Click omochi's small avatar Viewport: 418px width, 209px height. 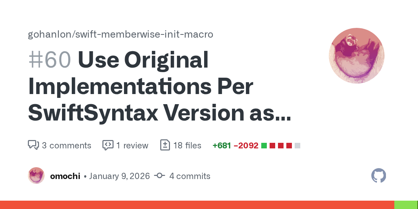36,176
